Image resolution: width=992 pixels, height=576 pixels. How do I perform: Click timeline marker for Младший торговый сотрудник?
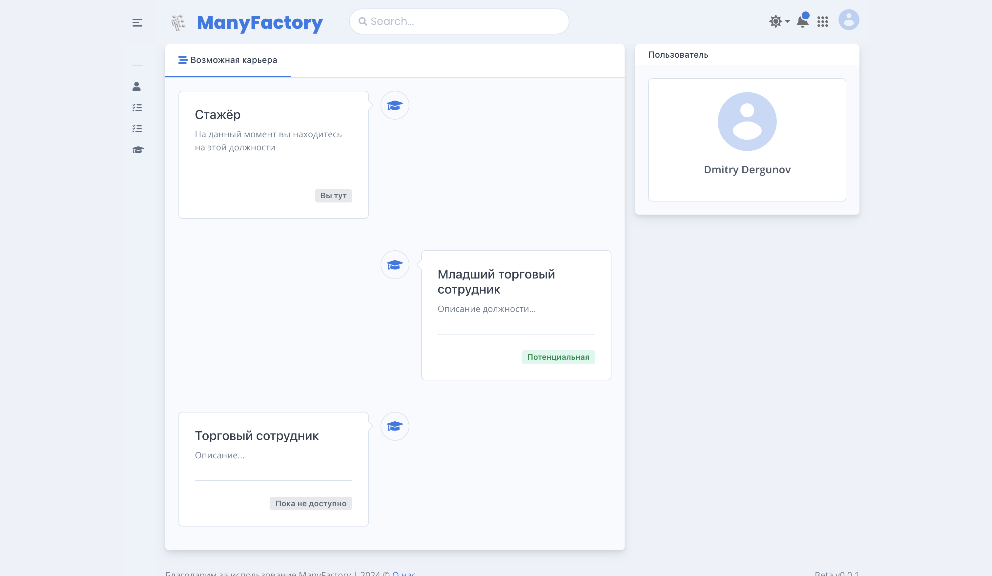pyautogui.click(x=394, y=265)
